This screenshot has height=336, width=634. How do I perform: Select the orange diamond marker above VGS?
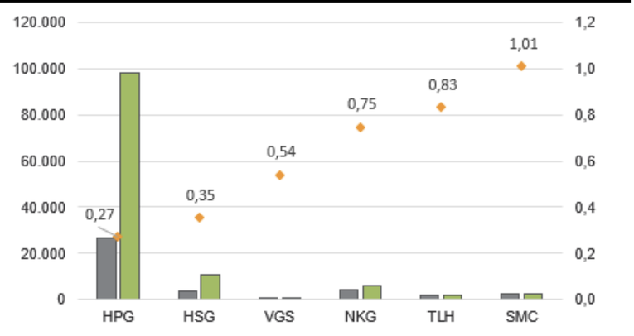pyautogui.click(x=280, y=175)
